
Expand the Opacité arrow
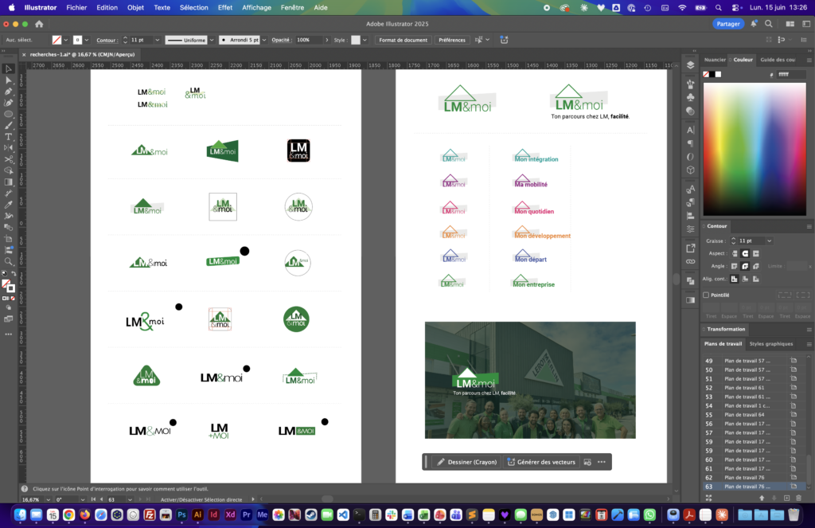click(x=327, y=40)
